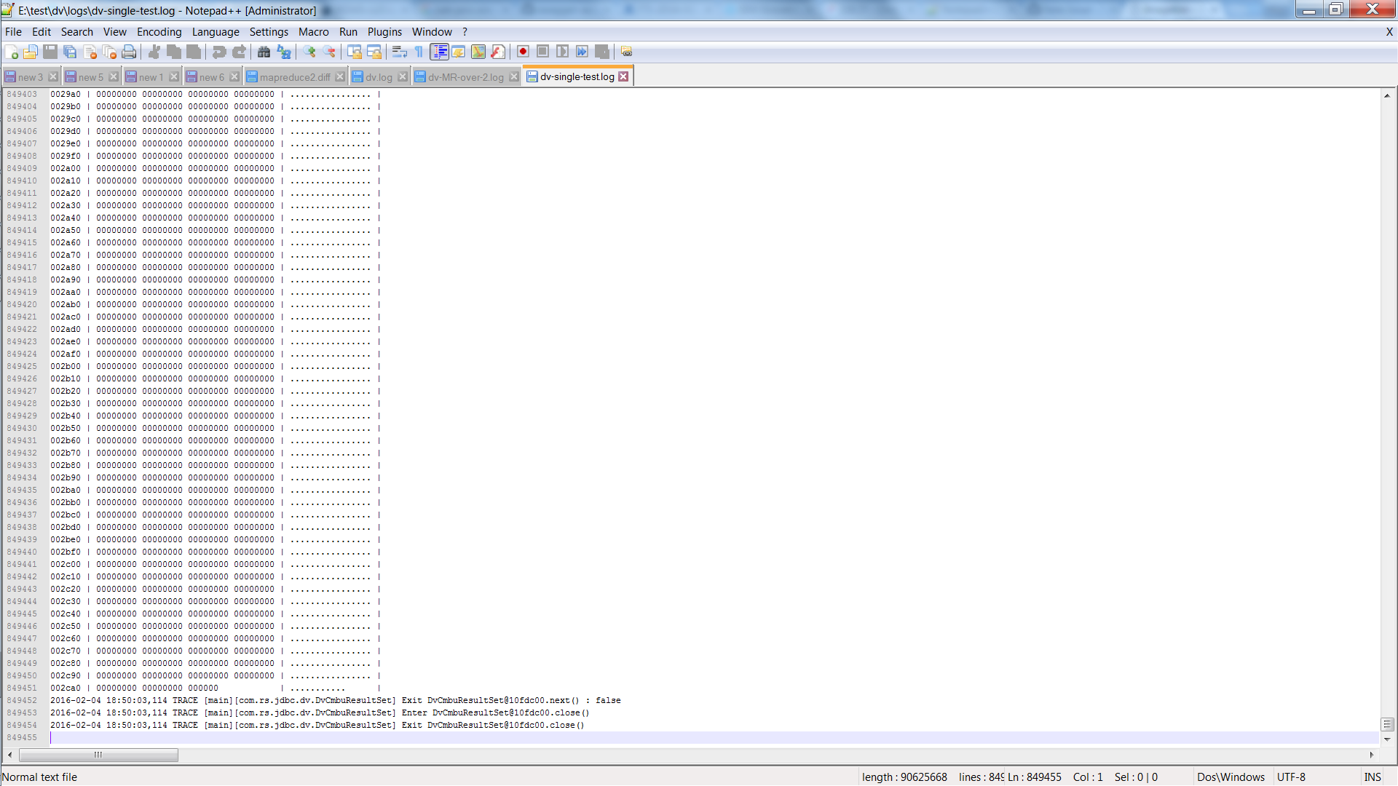The image size is (1398, 786).
Task: Open the Window menu
Action: click(x=432, y=32)
